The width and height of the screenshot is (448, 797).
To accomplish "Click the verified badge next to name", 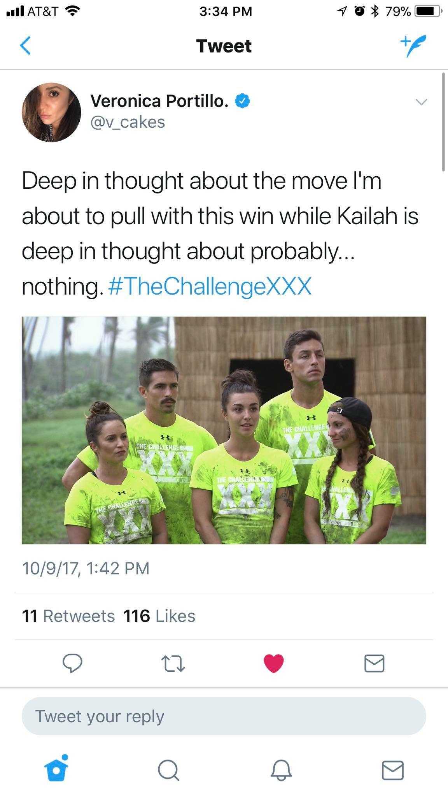I will pyautogui.click(x=242, y=101).
